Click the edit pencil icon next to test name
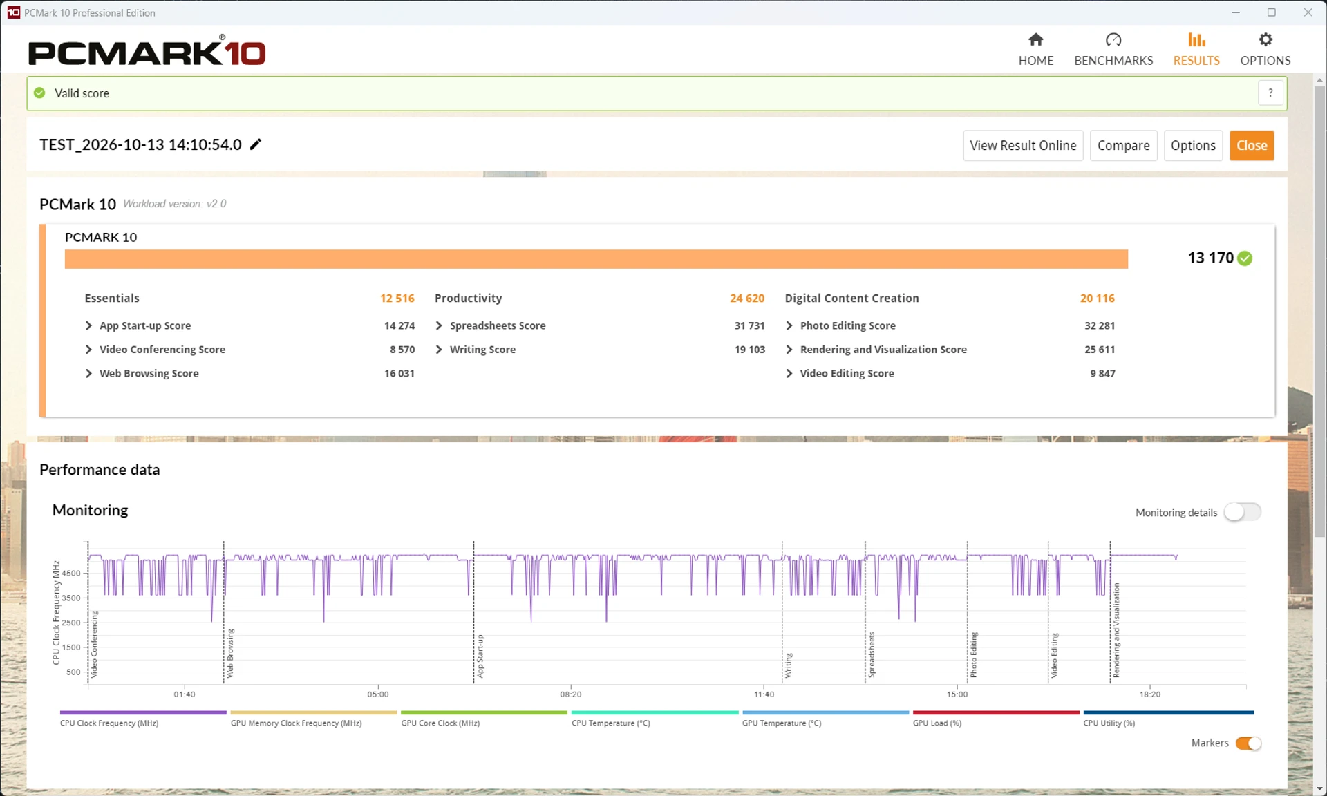The height and width of the screenshot is (796, 1327). (x=256, y=144)
